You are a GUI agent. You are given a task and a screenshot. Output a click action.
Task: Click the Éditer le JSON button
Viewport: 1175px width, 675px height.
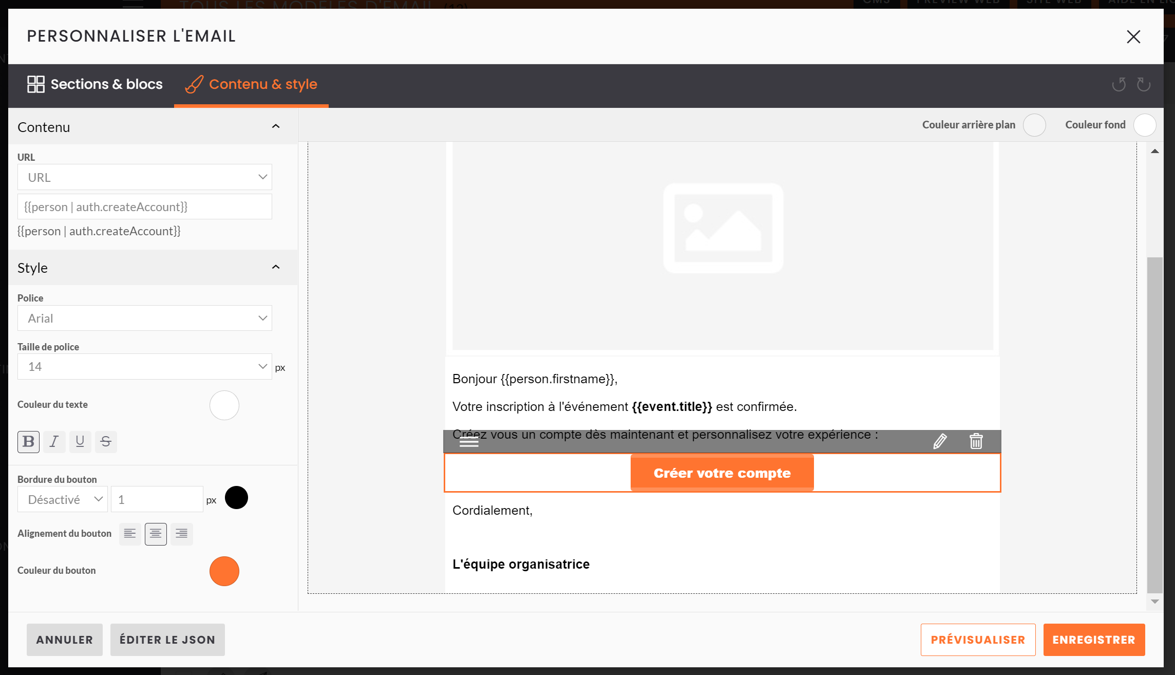point(167,640)
